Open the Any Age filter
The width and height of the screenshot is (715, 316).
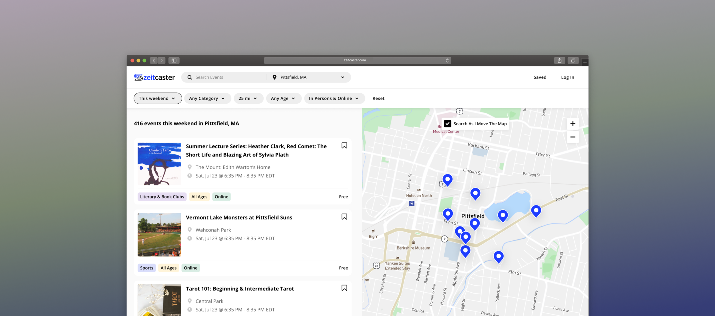(x=283, y=98)
